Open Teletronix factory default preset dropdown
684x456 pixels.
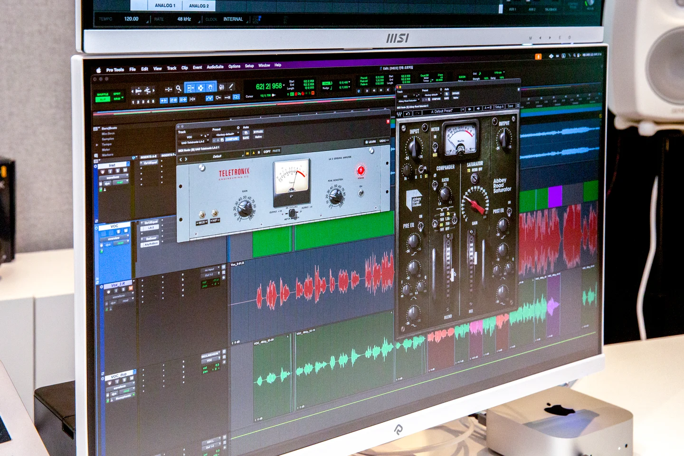coord(227,135)
